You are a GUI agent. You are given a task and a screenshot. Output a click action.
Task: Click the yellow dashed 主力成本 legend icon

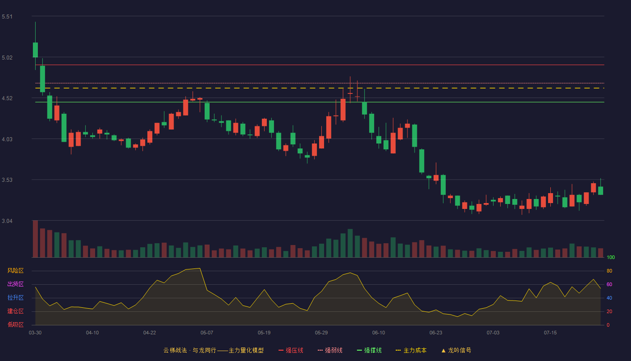pyautogui.click(x=398, y=350)
